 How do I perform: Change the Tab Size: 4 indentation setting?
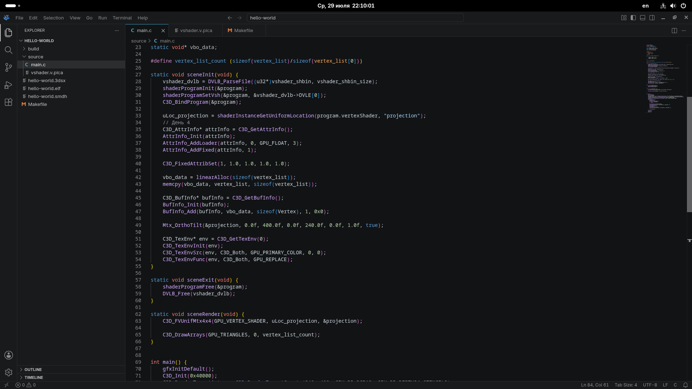point(626,385)
